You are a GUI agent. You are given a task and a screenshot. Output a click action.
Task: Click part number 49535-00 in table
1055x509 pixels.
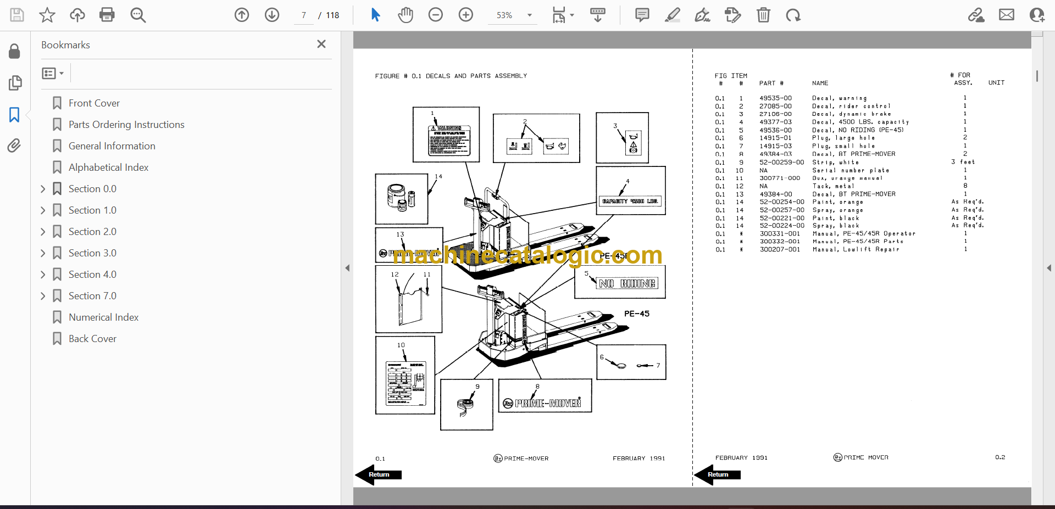[x=775, y=98]
